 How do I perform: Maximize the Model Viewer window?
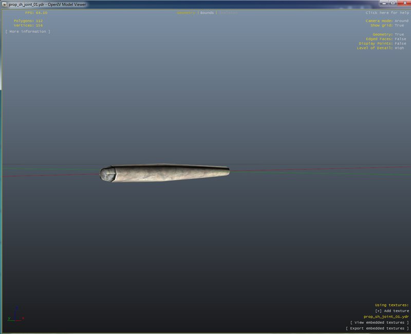tap(393, 3)
